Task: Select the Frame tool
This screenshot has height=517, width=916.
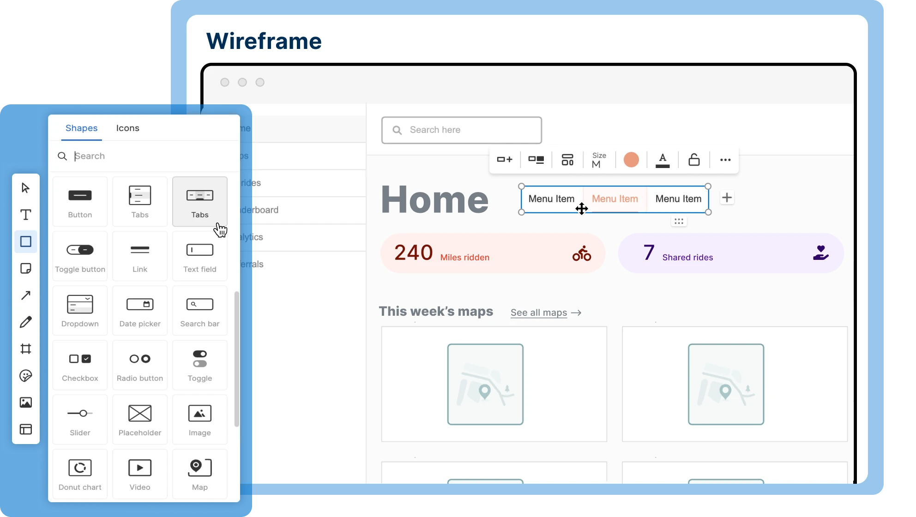Action: 26,349
